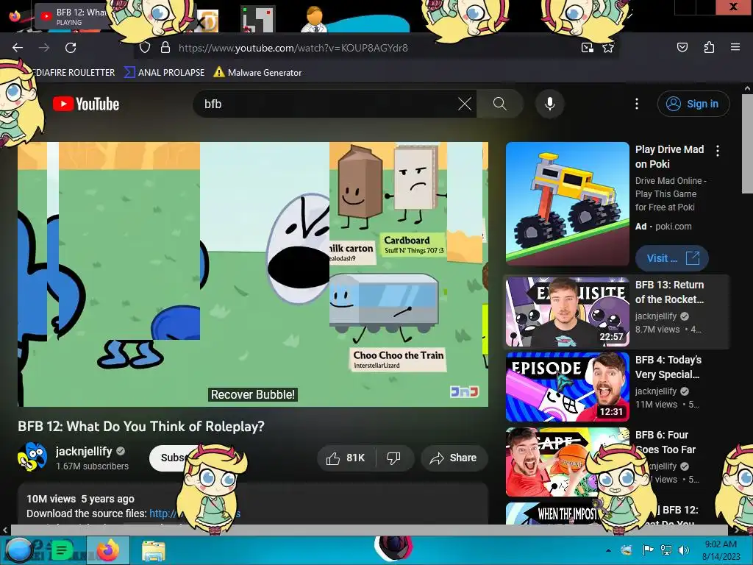Open the Malware Generator bookmark
This screenshot has width=753, height=565.
[x=258, y=73]
